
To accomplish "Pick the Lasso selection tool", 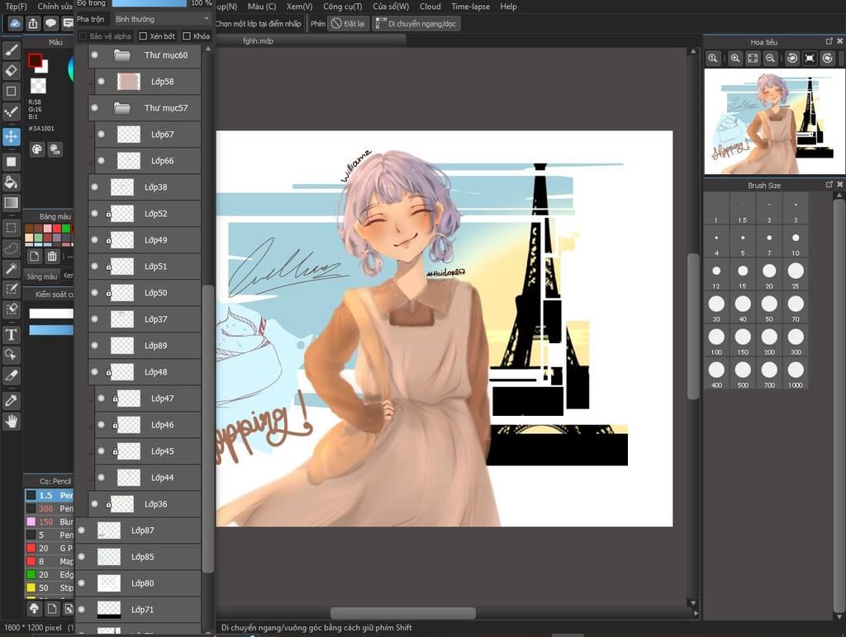I will [x=12, y=248].
